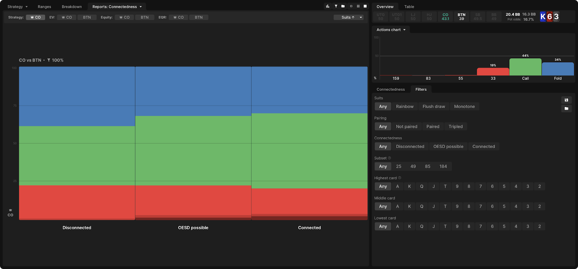Click the folder icon in top toolbar
578x269 pixels.
click(x=343, y=6)
